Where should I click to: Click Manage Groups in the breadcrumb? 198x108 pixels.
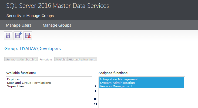click(40, 16)
